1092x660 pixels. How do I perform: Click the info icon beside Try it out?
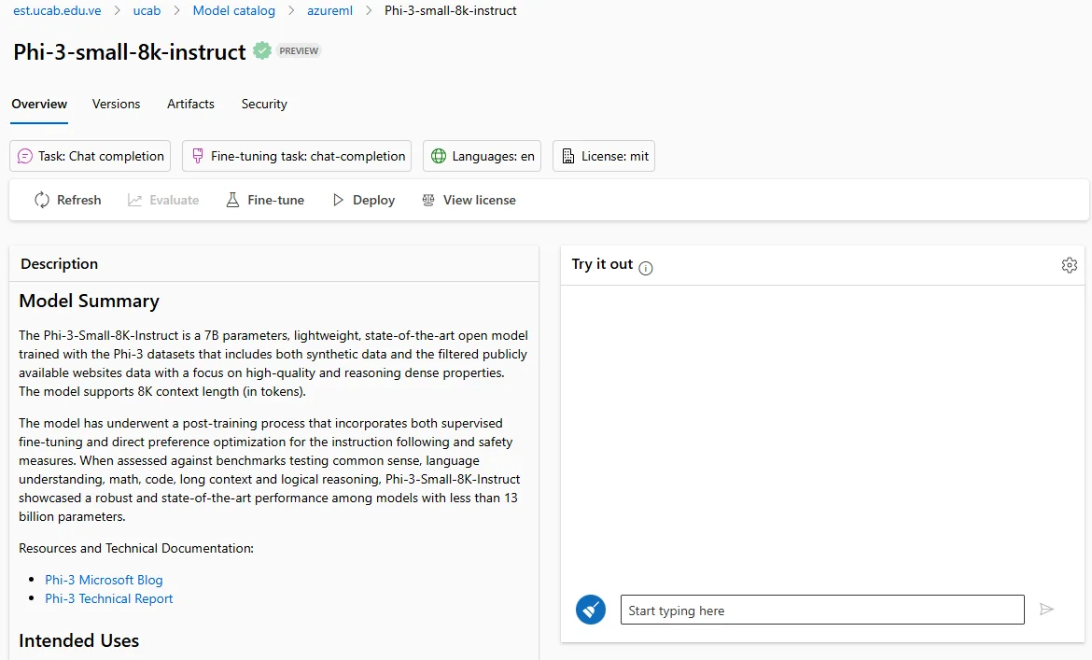click(x=645, y=268)
